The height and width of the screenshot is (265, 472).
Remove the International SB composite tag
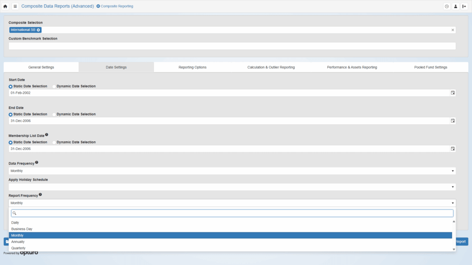[39, 30]
